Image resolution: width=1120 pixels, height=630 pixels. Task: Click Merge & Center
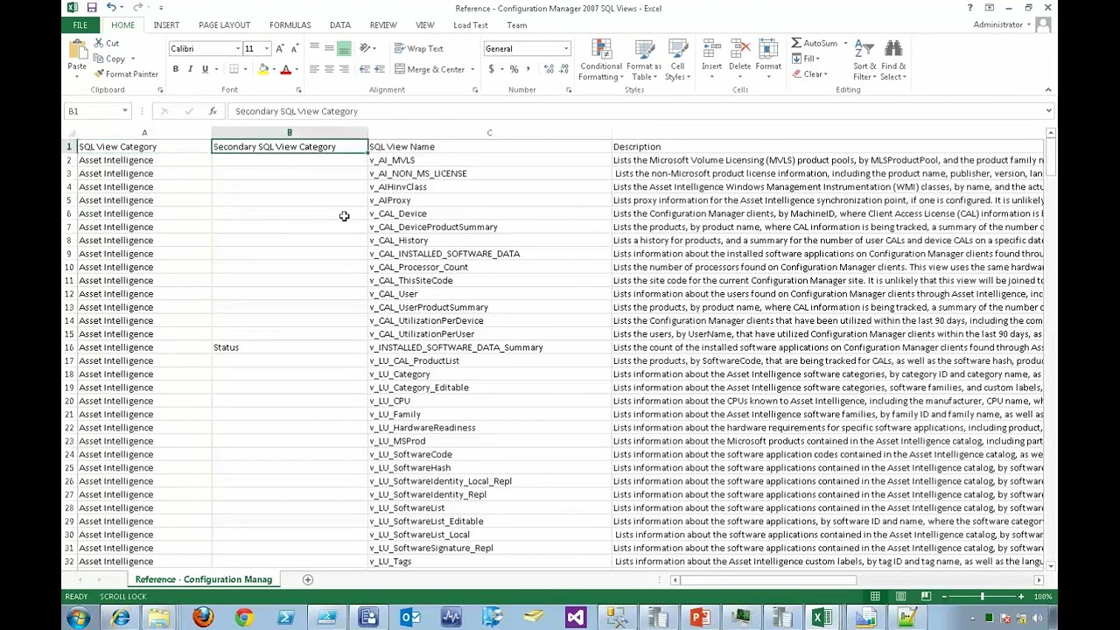coord(430,69)
